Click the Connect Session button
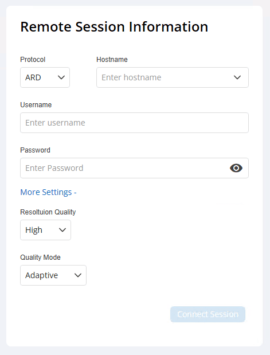This screenshot has height=355, width=270. pos(208,314)
